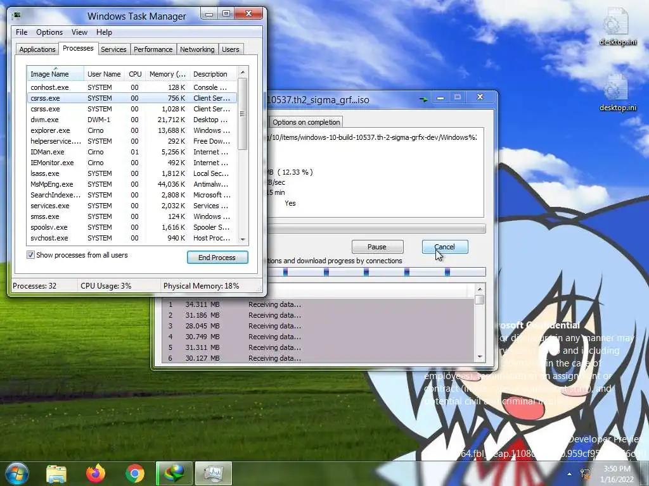
Task: Click the process list scroll up arrow
Action: (x=243, y=72)
